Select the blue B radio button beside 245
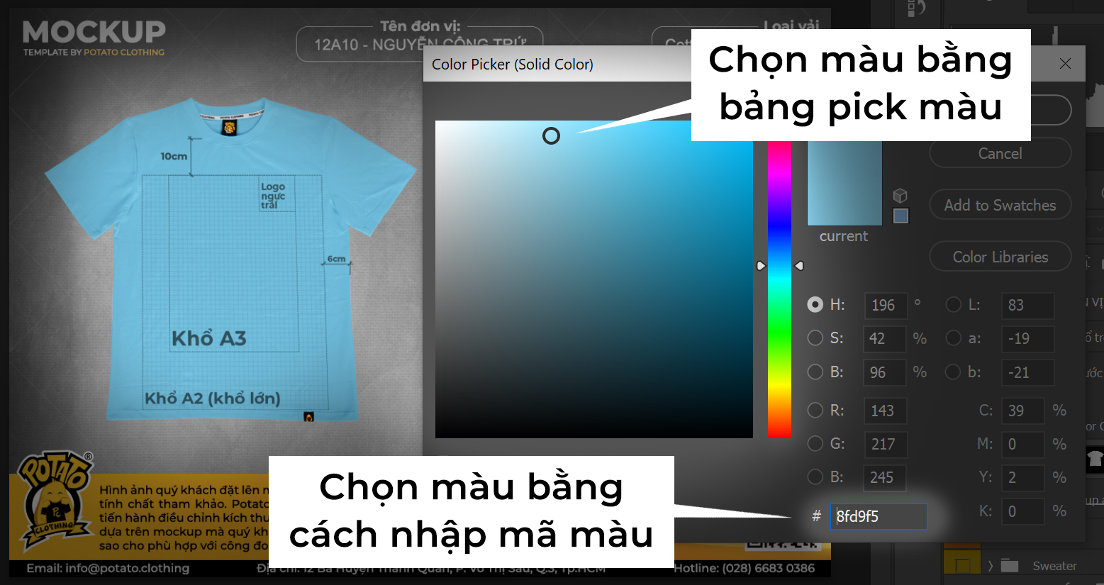The image size is (1104, 585). click(815, 477)
